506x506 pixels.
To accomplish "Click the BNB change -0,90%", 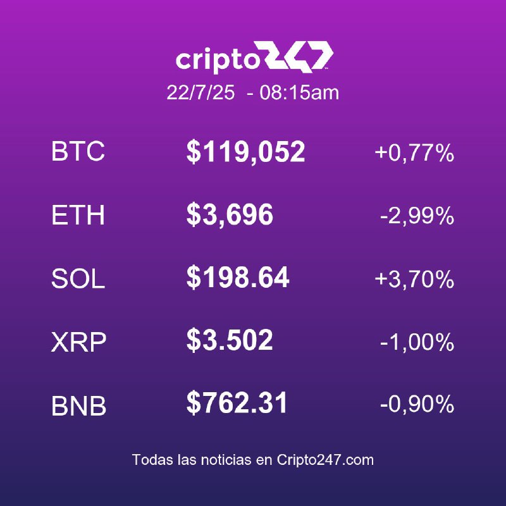I will click(417, 404).
